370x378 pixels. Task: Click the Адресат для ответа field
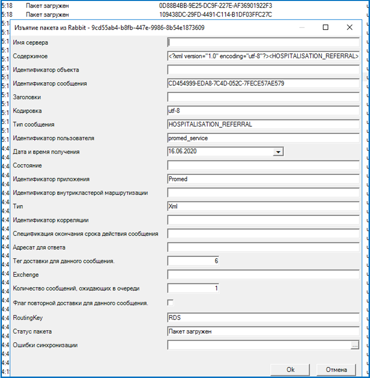263,247
